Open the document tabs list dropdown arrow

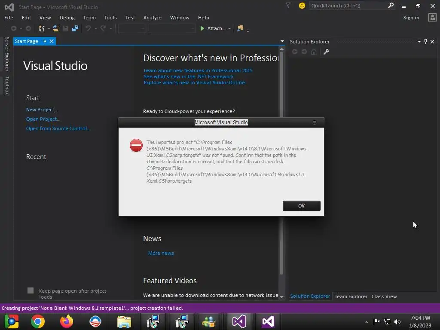coord(282,41)
